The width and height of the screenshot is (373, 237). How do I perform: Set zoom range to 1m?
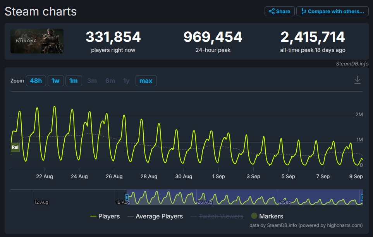click(x=74, y=81)
